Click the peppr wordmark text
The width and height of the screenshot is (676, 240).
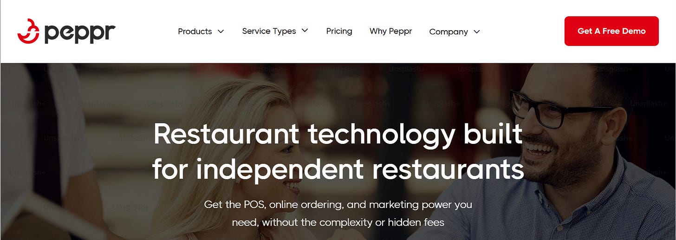(80, 33)
